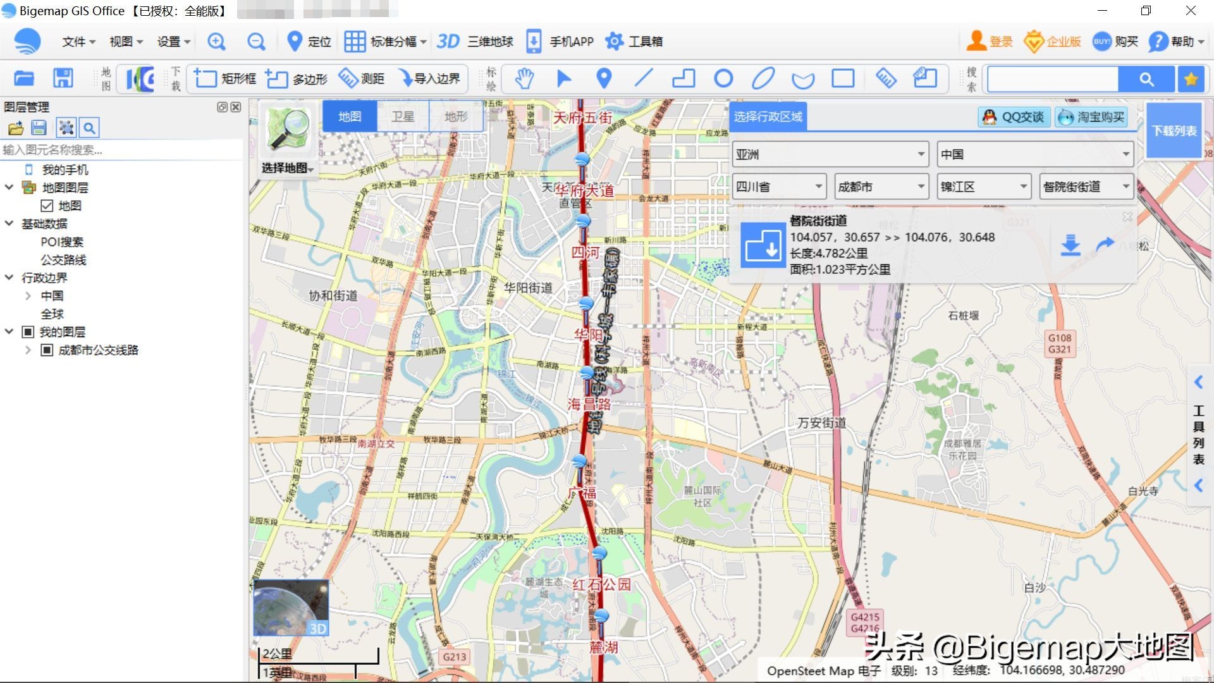The image size is (1214, 683).
Task: Select the 矩形框 rectangle selection tool
Action: [x=224, y=78]
